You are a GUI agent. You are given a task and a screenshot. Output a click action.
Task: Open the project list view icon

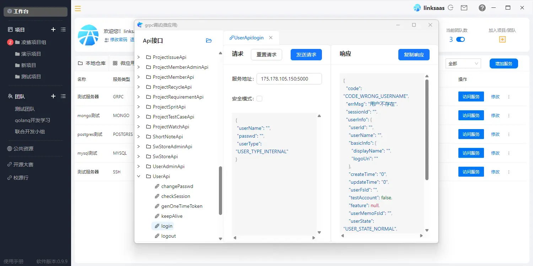(63, 30)
